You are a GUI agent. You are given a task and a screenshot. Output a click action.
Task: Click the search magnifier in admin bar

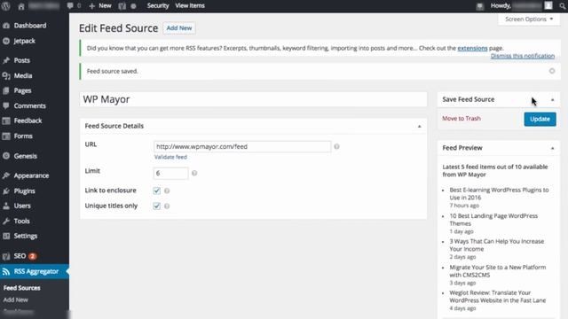click(x=563, y=6)
